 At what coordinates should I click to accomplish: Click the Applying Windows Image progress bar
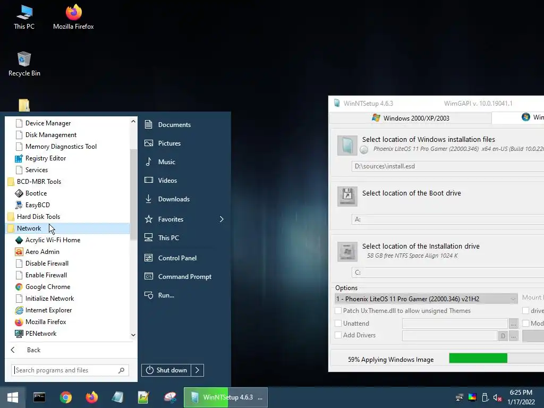496,358
